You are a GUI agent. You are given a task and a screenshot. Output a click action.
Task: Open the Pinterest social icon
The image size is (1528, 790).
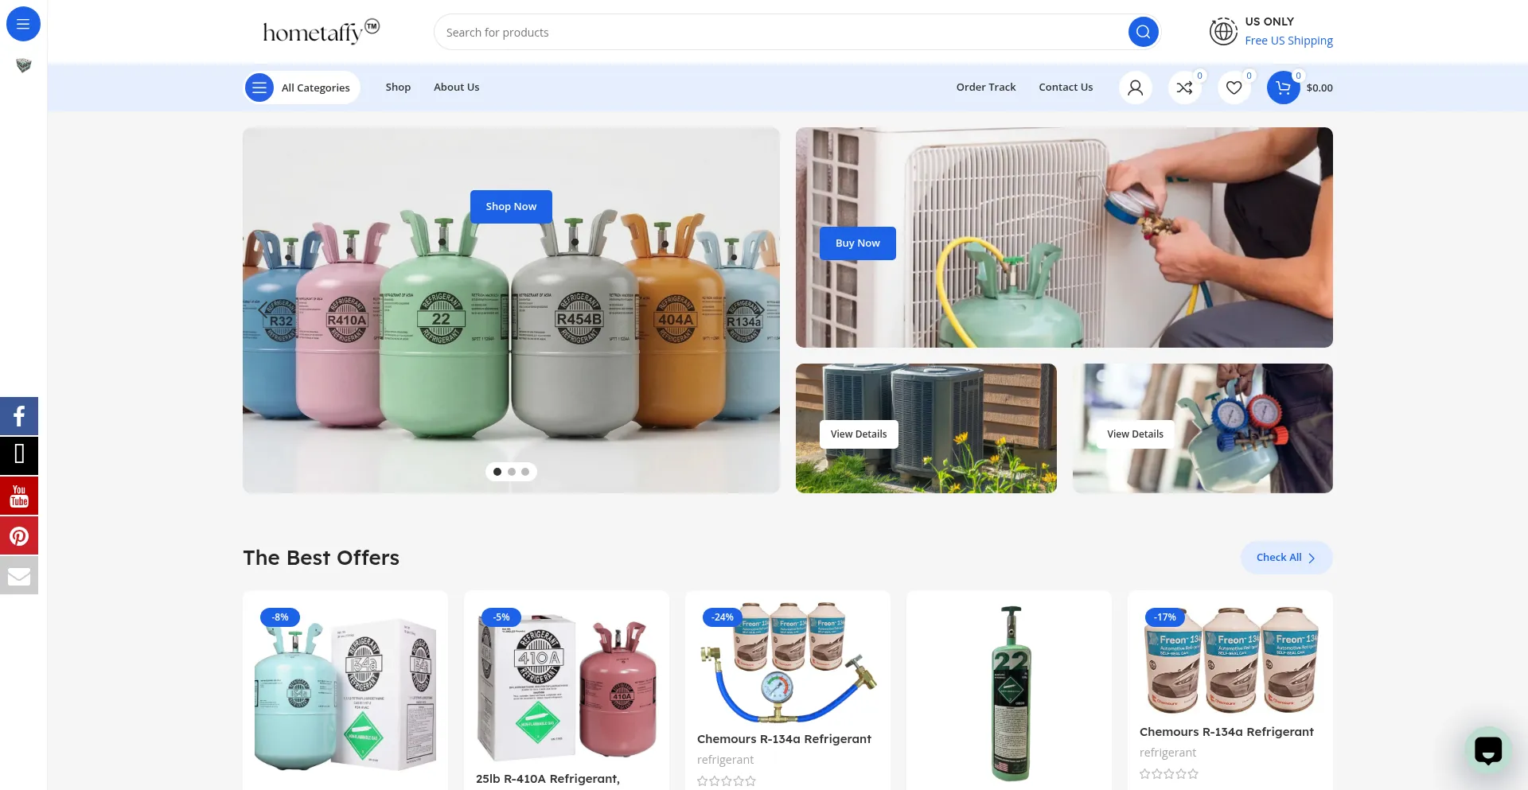(x=19, y=535)
